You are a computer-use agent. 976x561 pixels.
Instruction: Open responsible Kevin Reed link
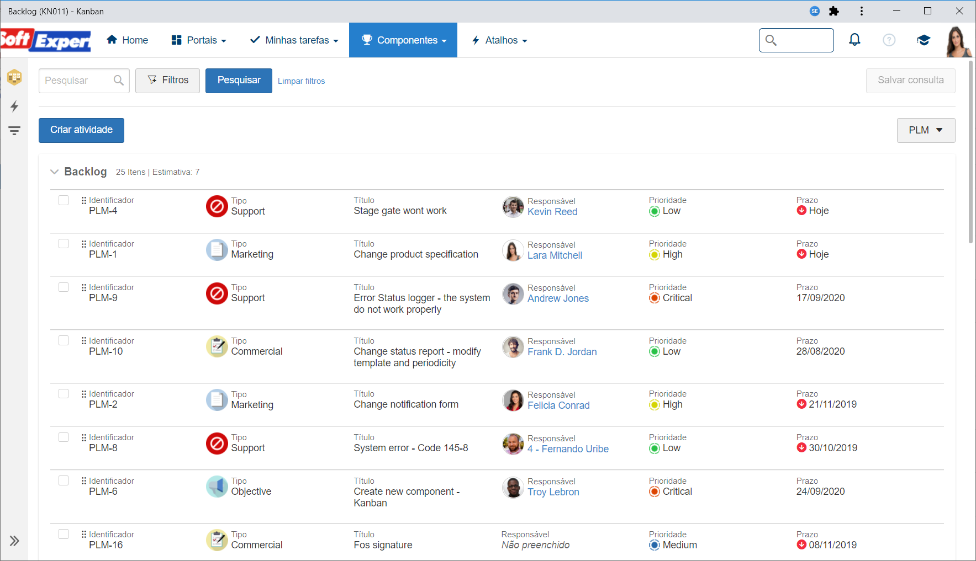[x=552, y=212]
